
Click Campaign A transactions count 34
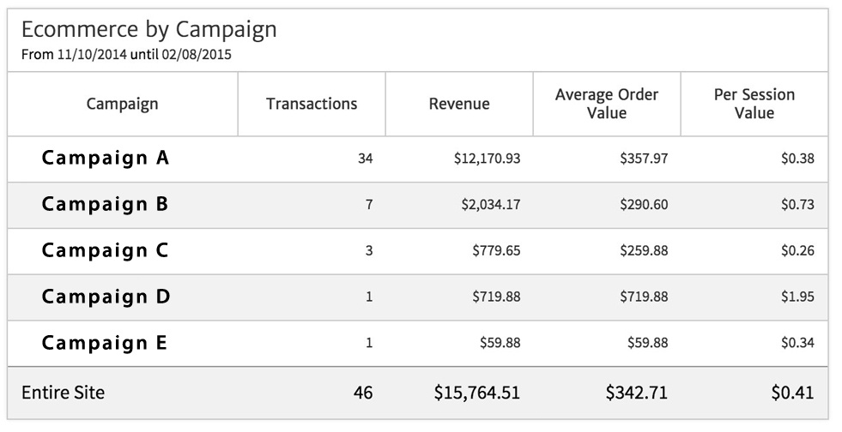tap(366, 159)
